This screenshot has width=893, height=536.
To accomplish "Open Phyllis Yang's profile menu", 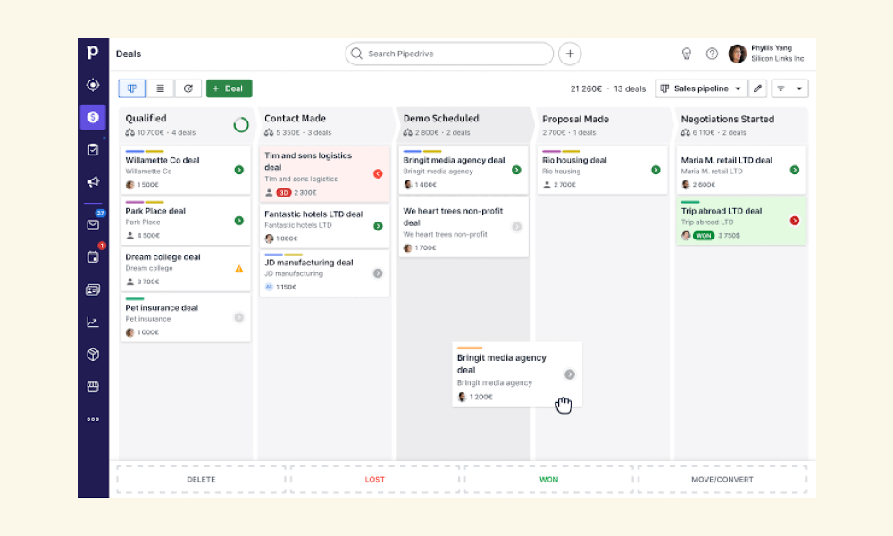I will tap(766, 54).
